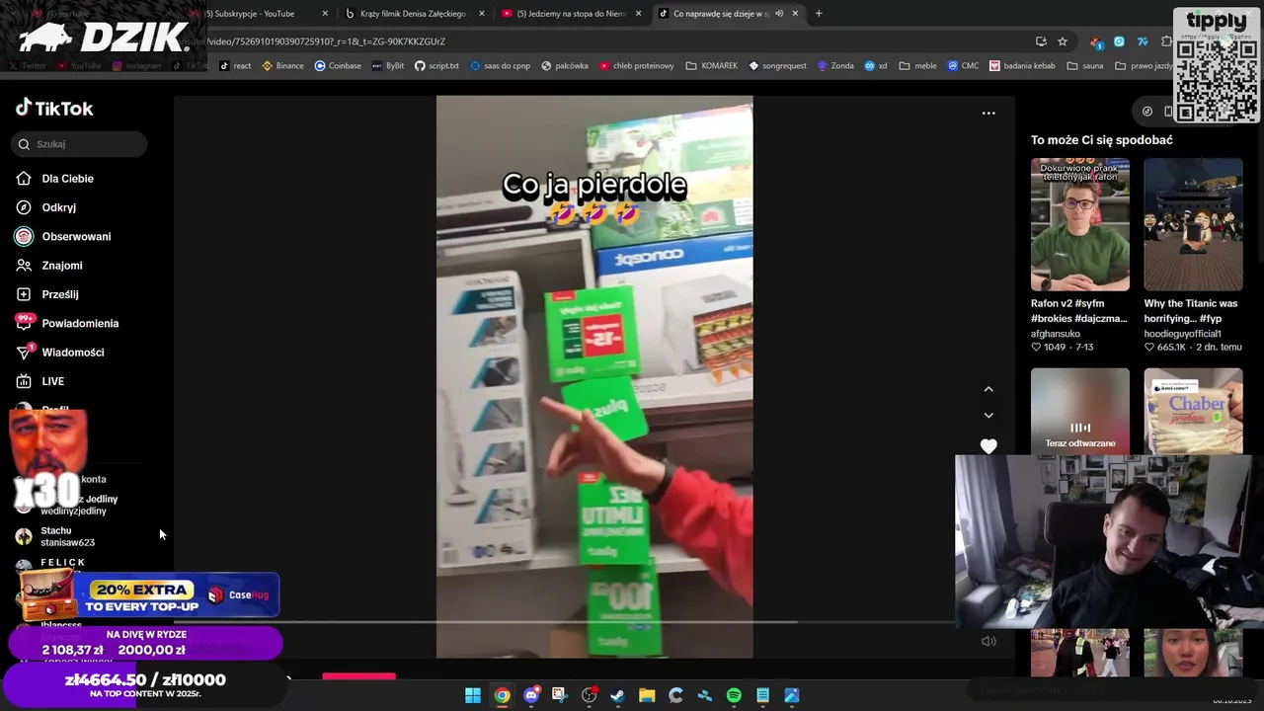Open the Odkryj page
1264x711 pixels.
(46, 207)
